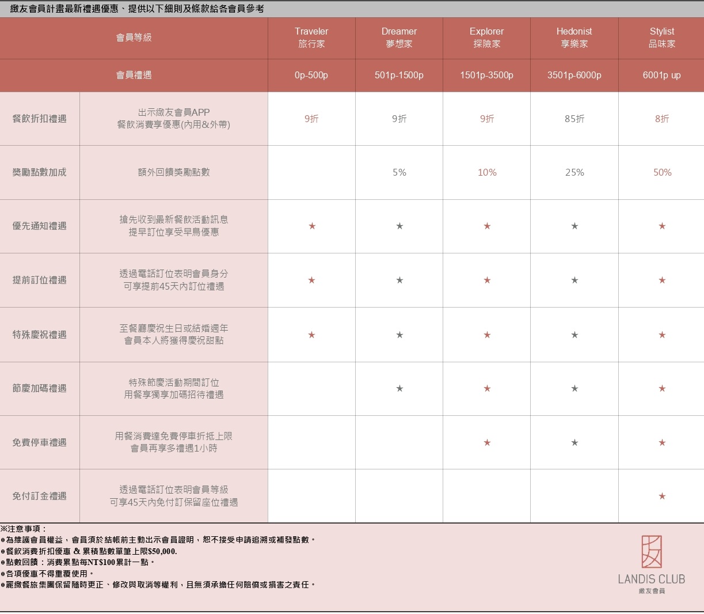
Task: Click the 餐飲折扣禮遇 row label
Action: coord(40,119)
